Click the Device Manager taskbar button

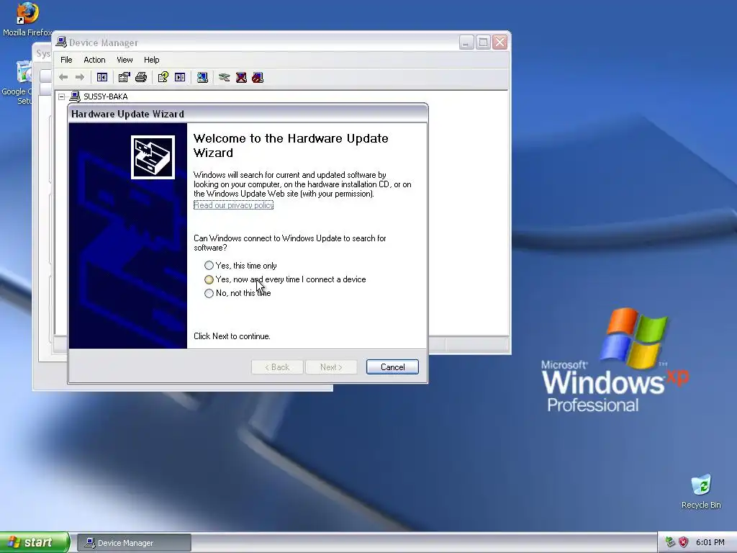pos(134,543)
